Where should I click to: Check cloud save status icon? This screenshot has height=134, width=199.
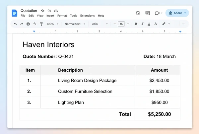point(56,11)
